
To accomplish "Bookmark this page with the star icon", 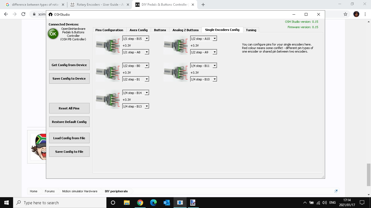I will pyautogui.click(x=345, y=14).
